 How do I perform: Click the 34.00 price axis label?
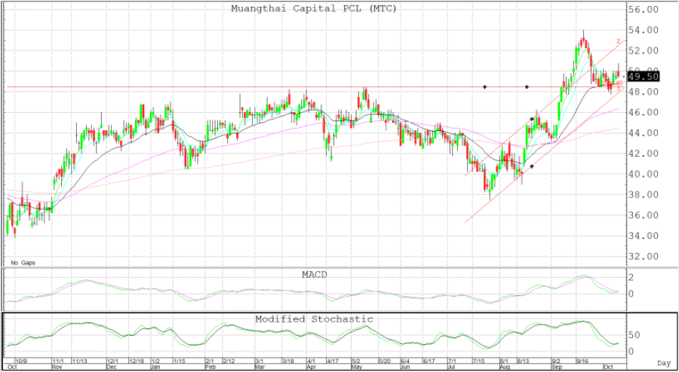[x=644, y=236]
